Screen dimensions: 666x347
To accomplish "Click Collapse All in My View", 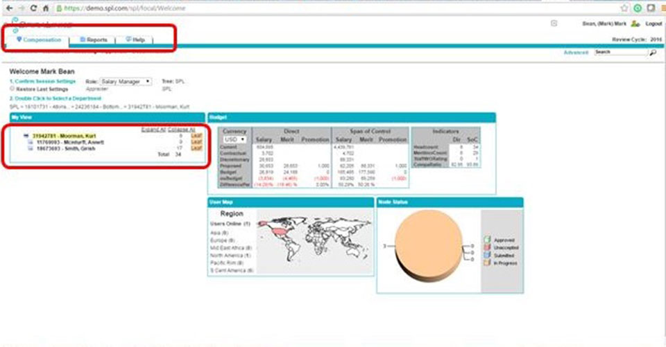I will 181,130.
